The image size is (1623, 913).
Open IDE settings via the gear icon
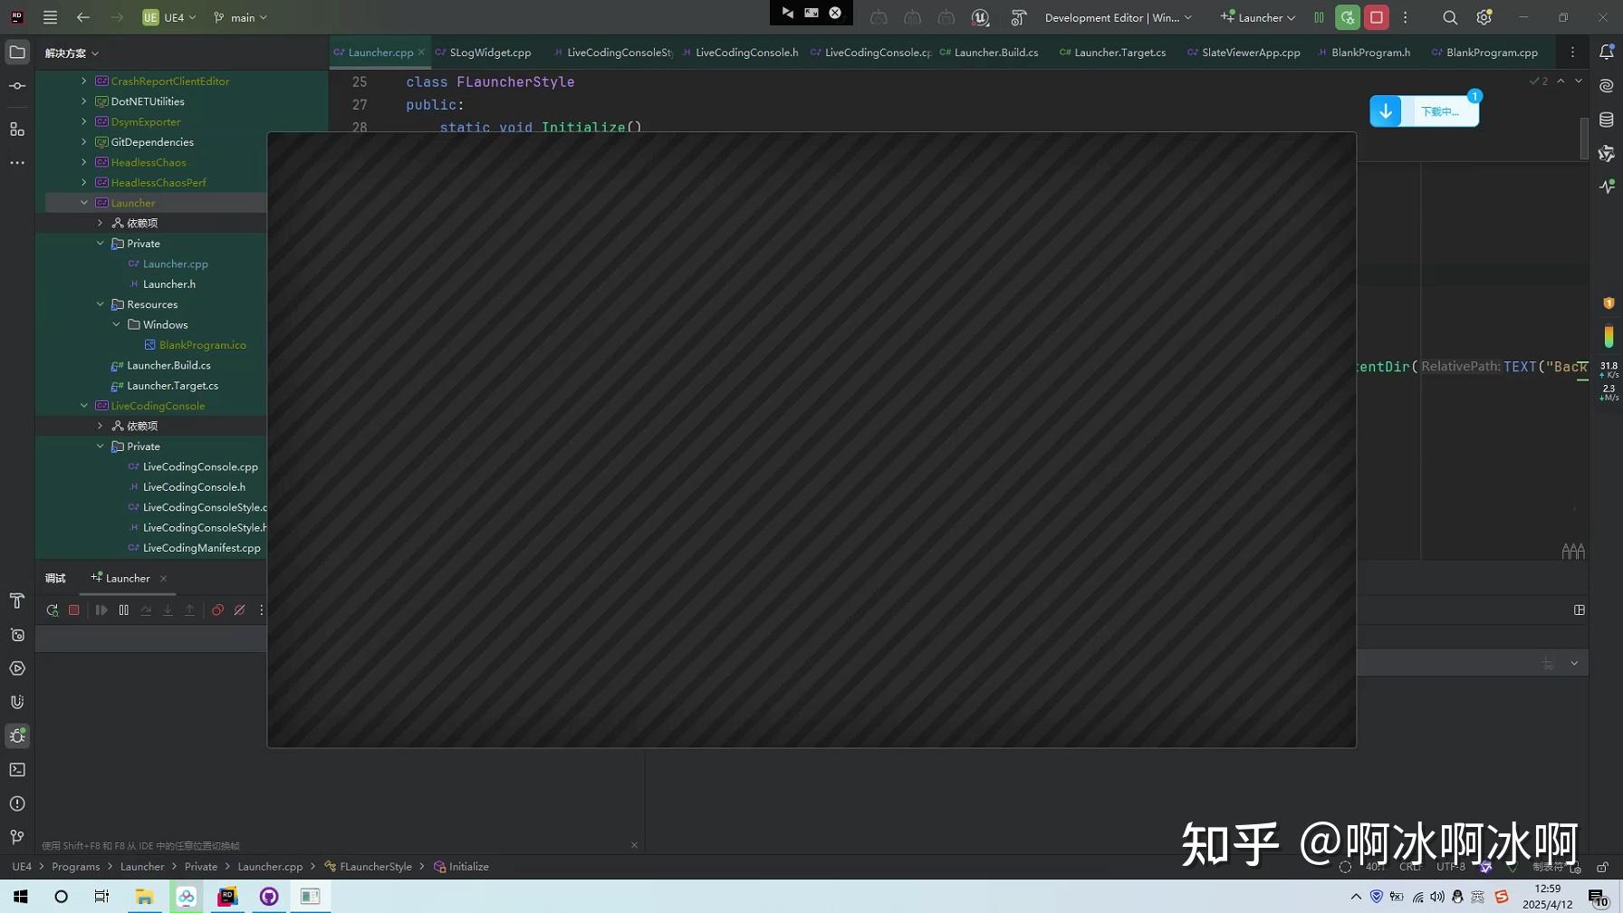point(1483,17)
